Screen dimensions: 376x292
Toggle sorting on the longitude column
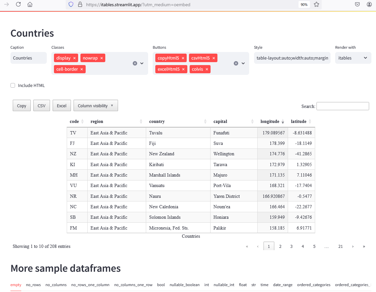273,122
